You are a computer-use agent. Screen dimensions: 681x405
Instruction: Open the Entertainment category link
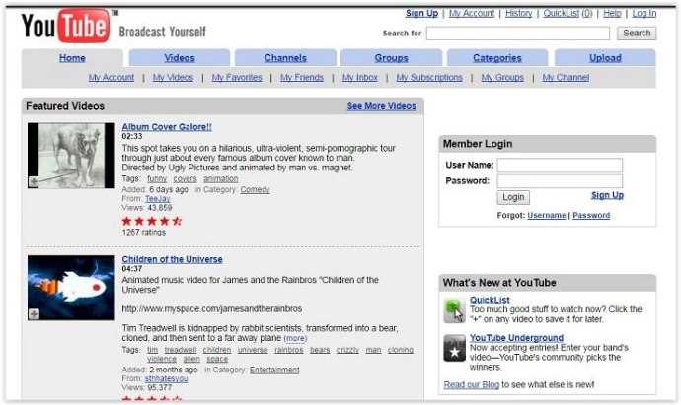(x=274, y=370)
